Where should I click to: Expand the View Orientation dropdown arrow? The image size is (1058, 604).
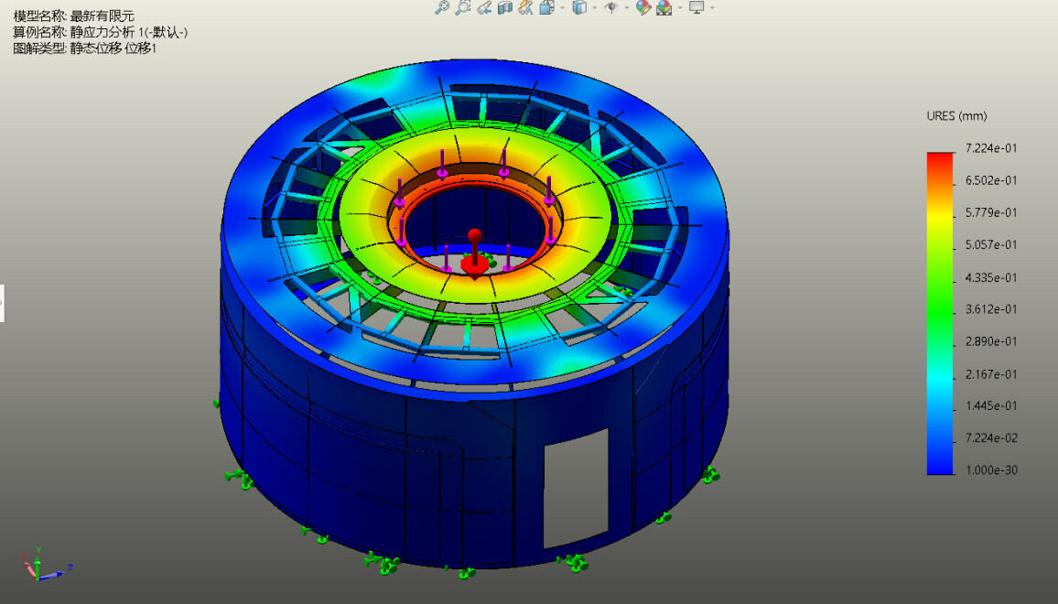click(x=560, y=7)
